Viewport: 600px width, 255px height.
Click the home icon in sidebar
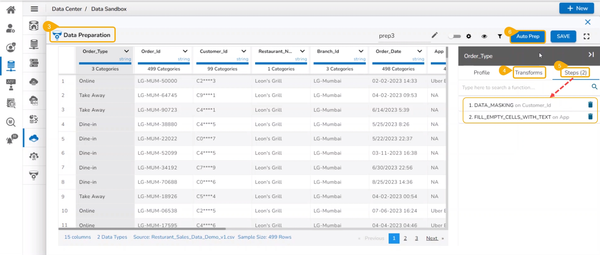pos(11,10)
